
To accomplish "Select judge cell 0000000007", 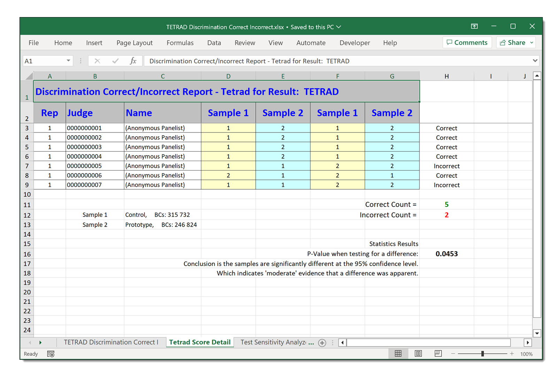I will pos(95,185).
